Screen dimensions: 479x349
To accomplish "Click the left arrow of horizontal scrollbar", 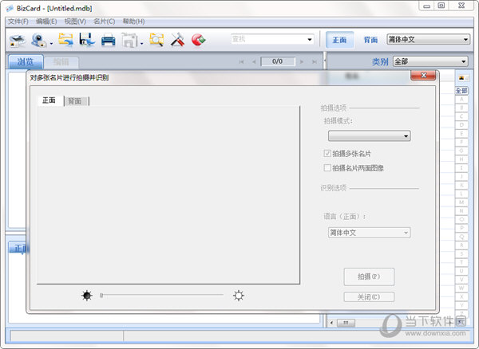I will pos(331,323).
